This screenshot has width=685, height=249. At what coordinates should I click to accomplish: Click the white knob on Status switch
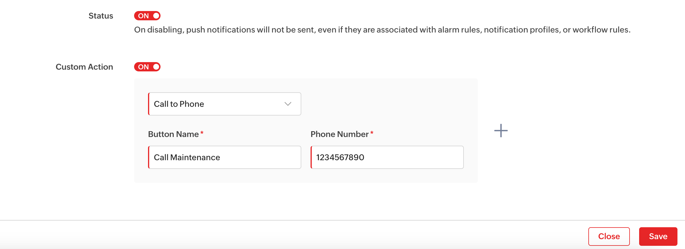(156, 16)
